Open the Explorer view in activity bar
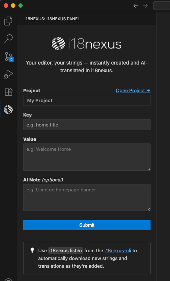 click(x=8, y=21)
